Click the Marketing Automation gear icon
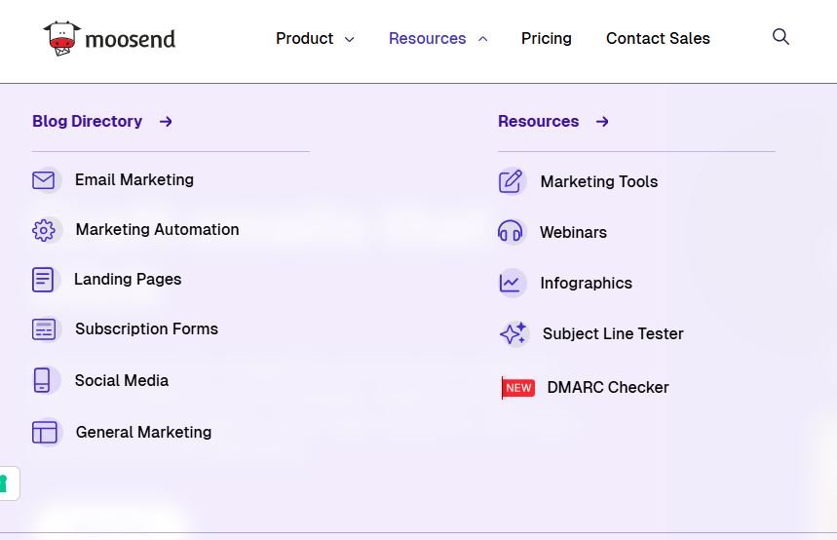The height and width of the screenshot is (540, 837). tap(44, 230)
